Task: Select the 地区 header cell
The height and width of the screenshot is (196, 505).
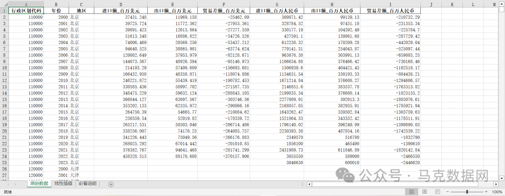Action: [81, 10]
